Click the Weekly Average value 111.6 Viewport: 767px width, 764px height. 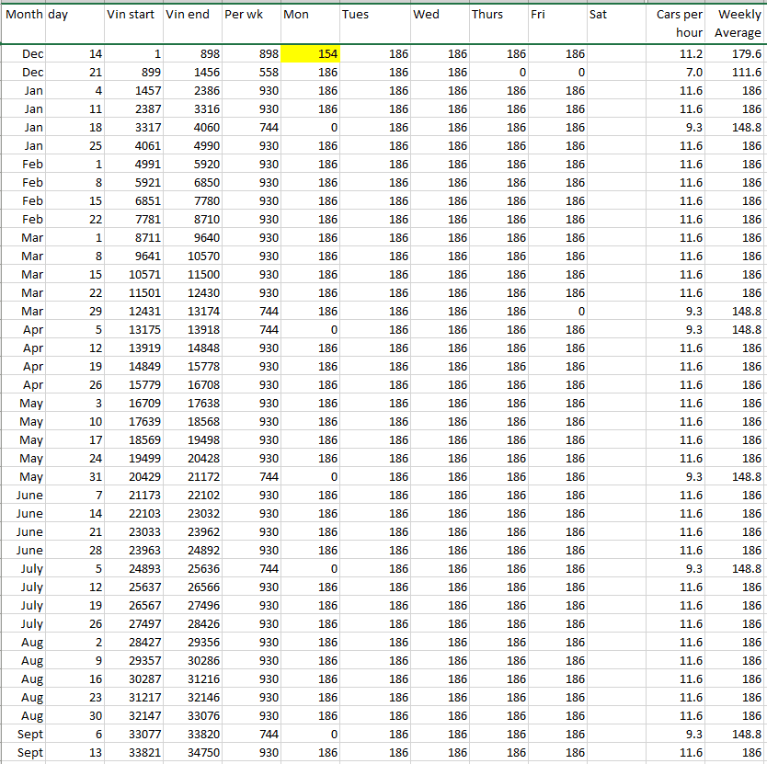738,73
